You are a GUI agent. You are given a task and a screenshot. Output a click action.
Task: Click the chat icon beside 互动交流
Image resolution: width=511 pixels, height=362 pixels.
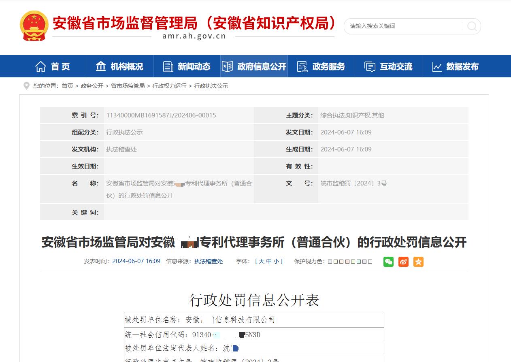point(369,67)
